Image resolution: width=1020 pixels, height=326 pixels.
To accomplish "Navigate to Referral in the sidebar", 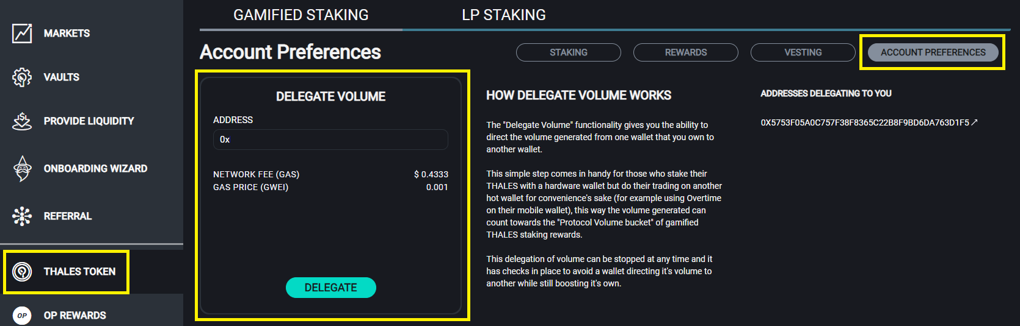I will click(x=68, y=216).
